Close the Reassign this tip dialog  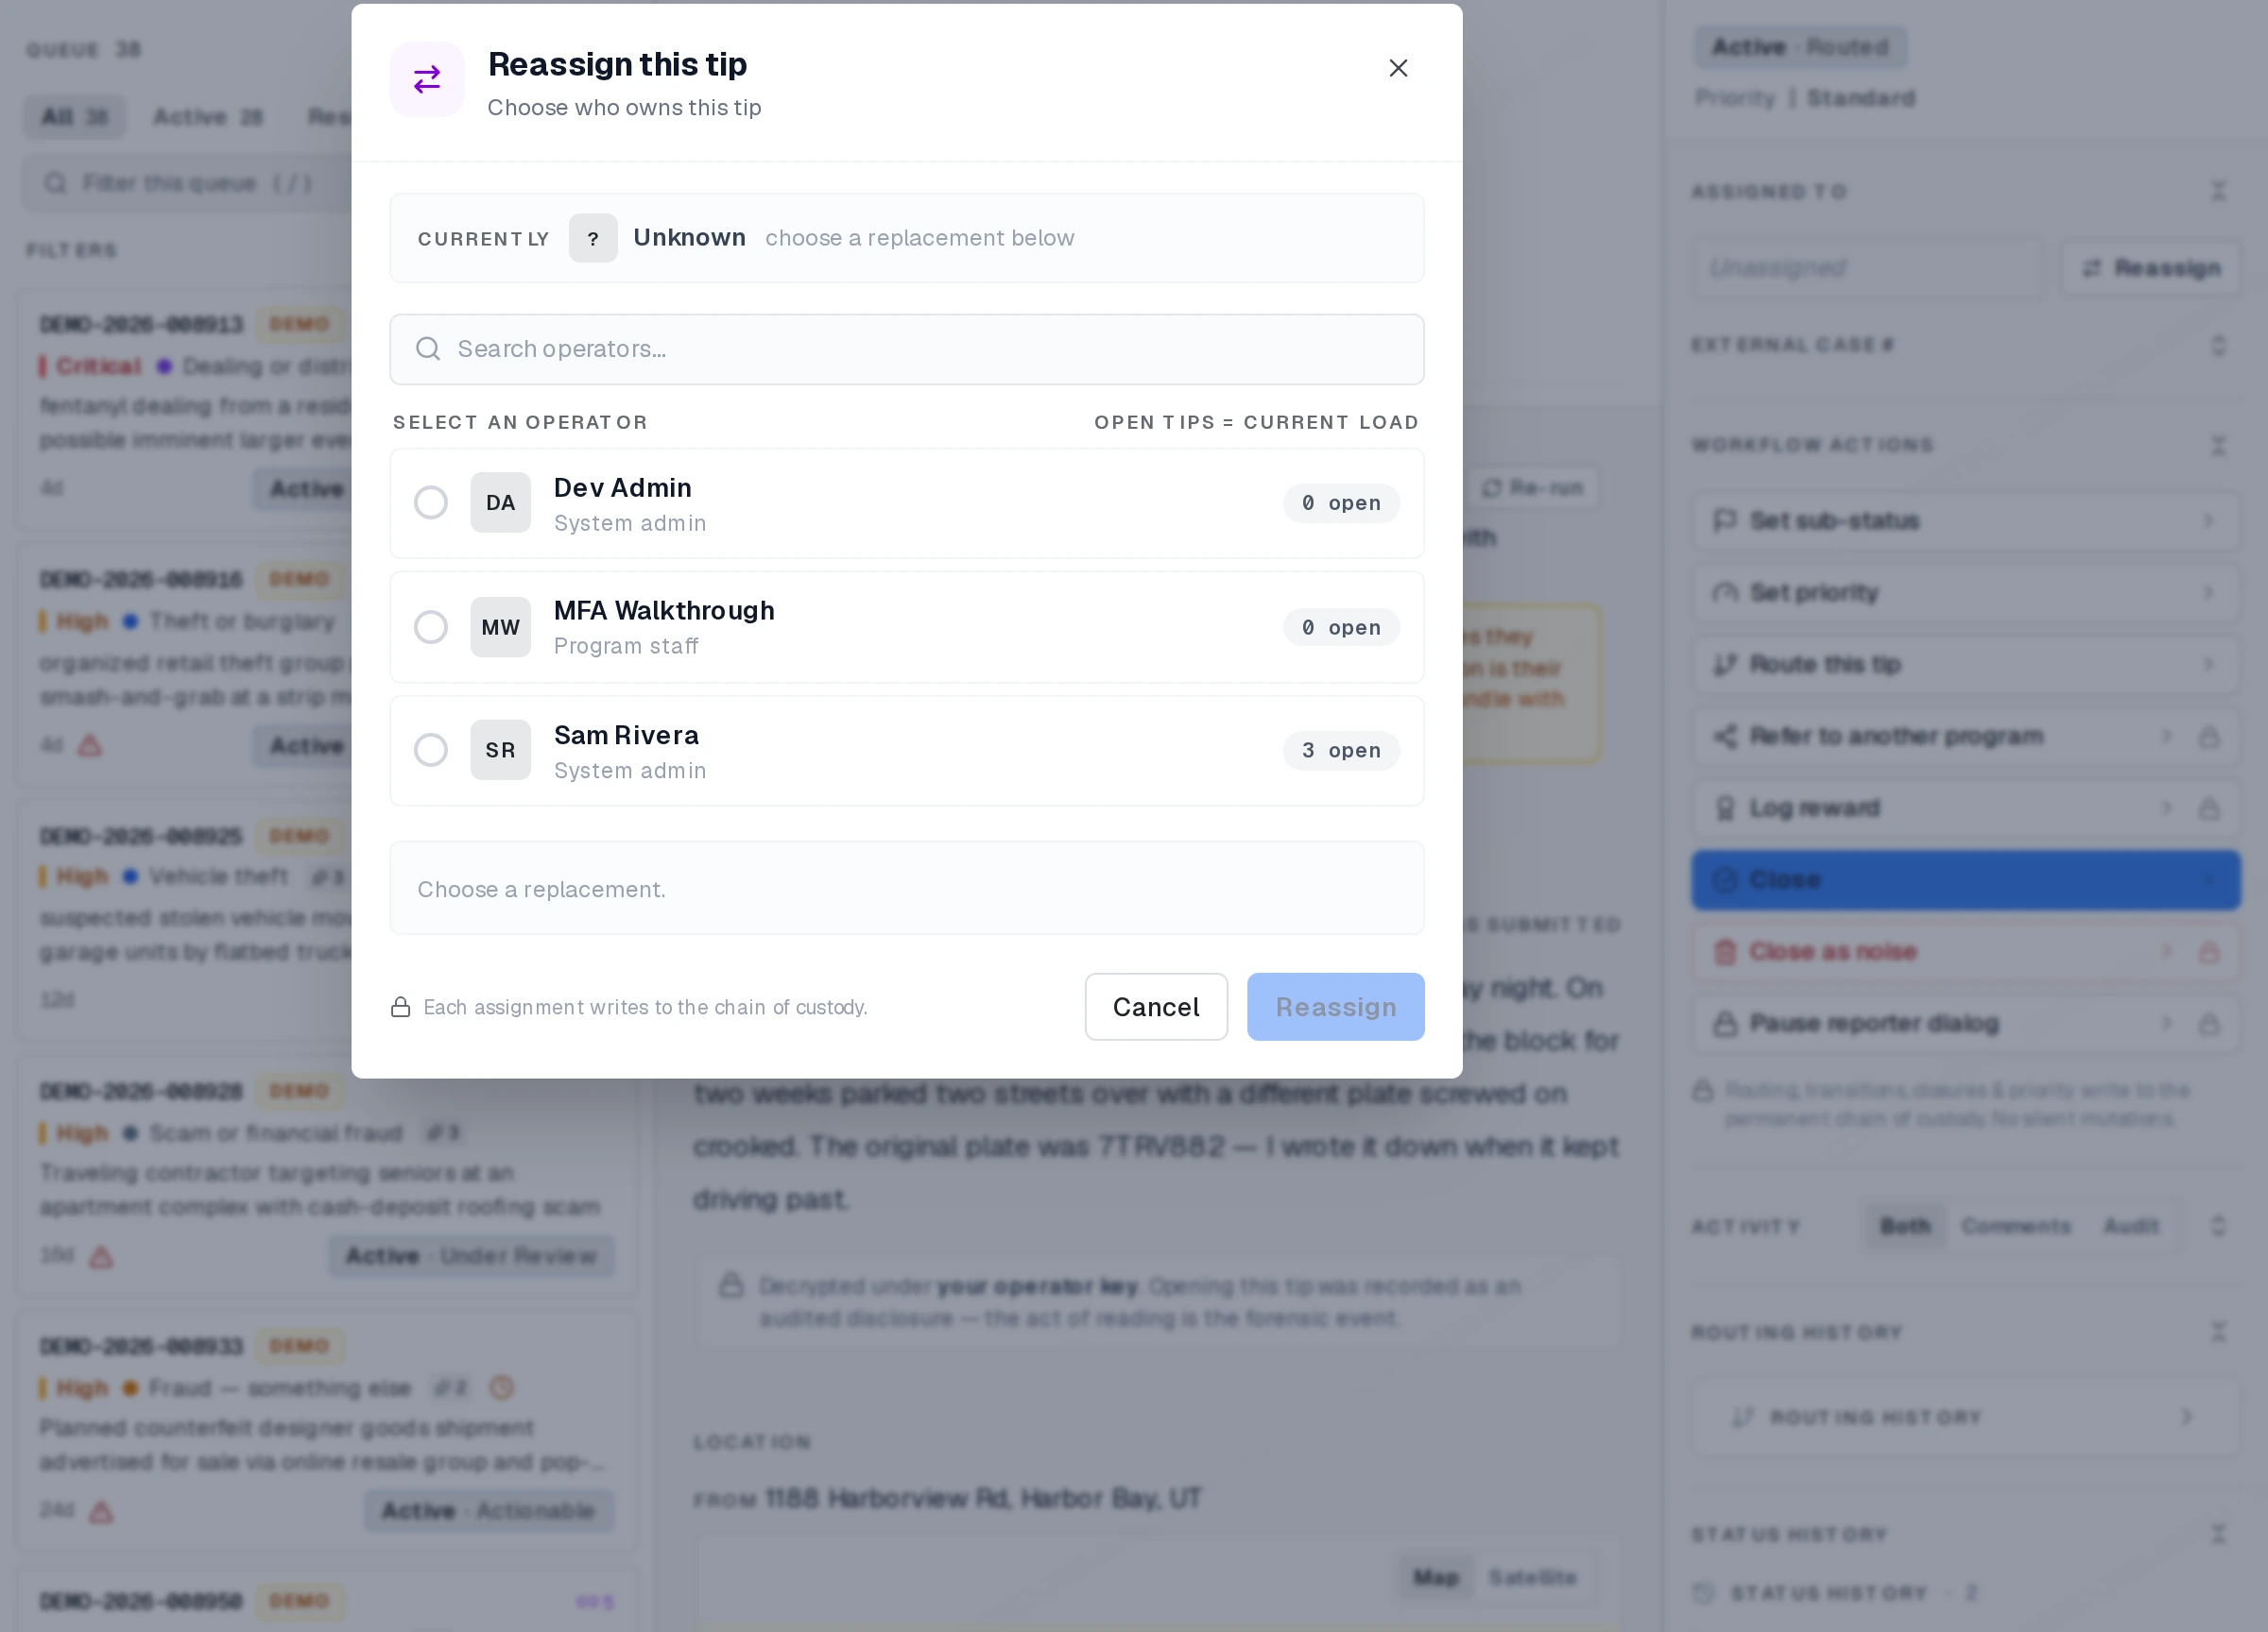point(1398,68)
